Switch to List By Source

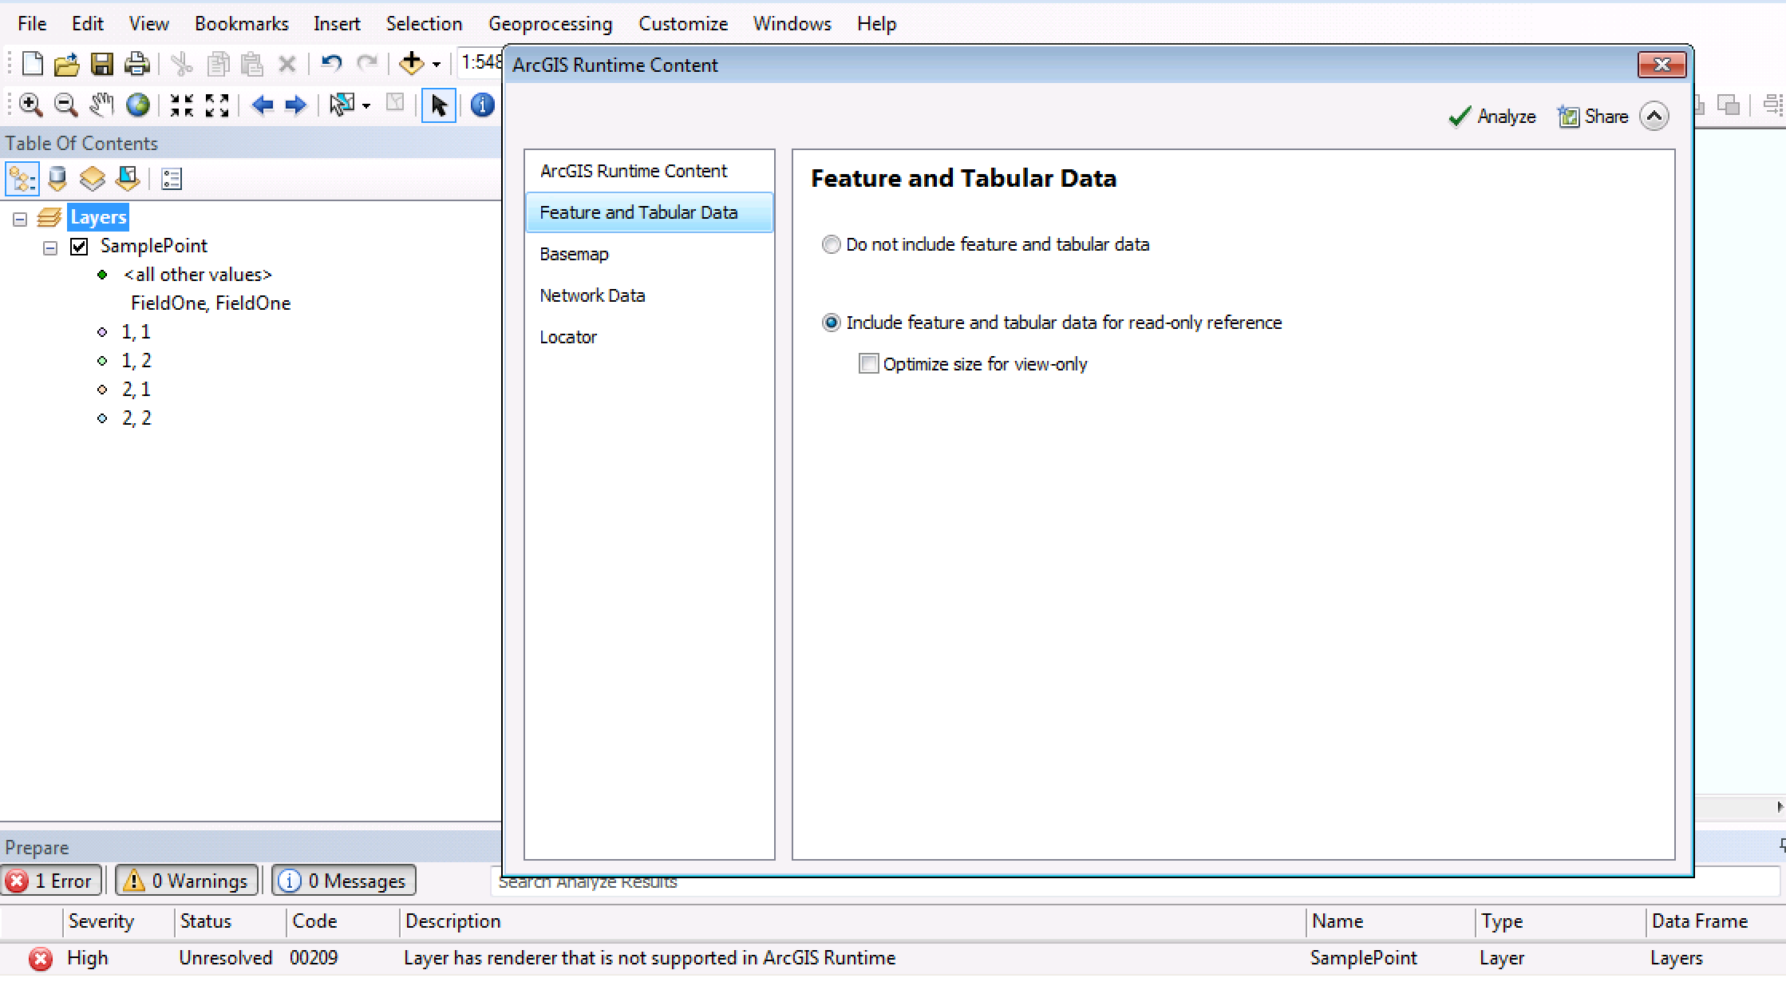(x=57, y=178)
